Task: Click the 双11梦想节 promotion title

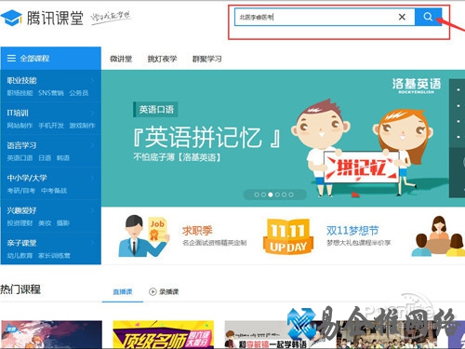Action: [352, 231]
